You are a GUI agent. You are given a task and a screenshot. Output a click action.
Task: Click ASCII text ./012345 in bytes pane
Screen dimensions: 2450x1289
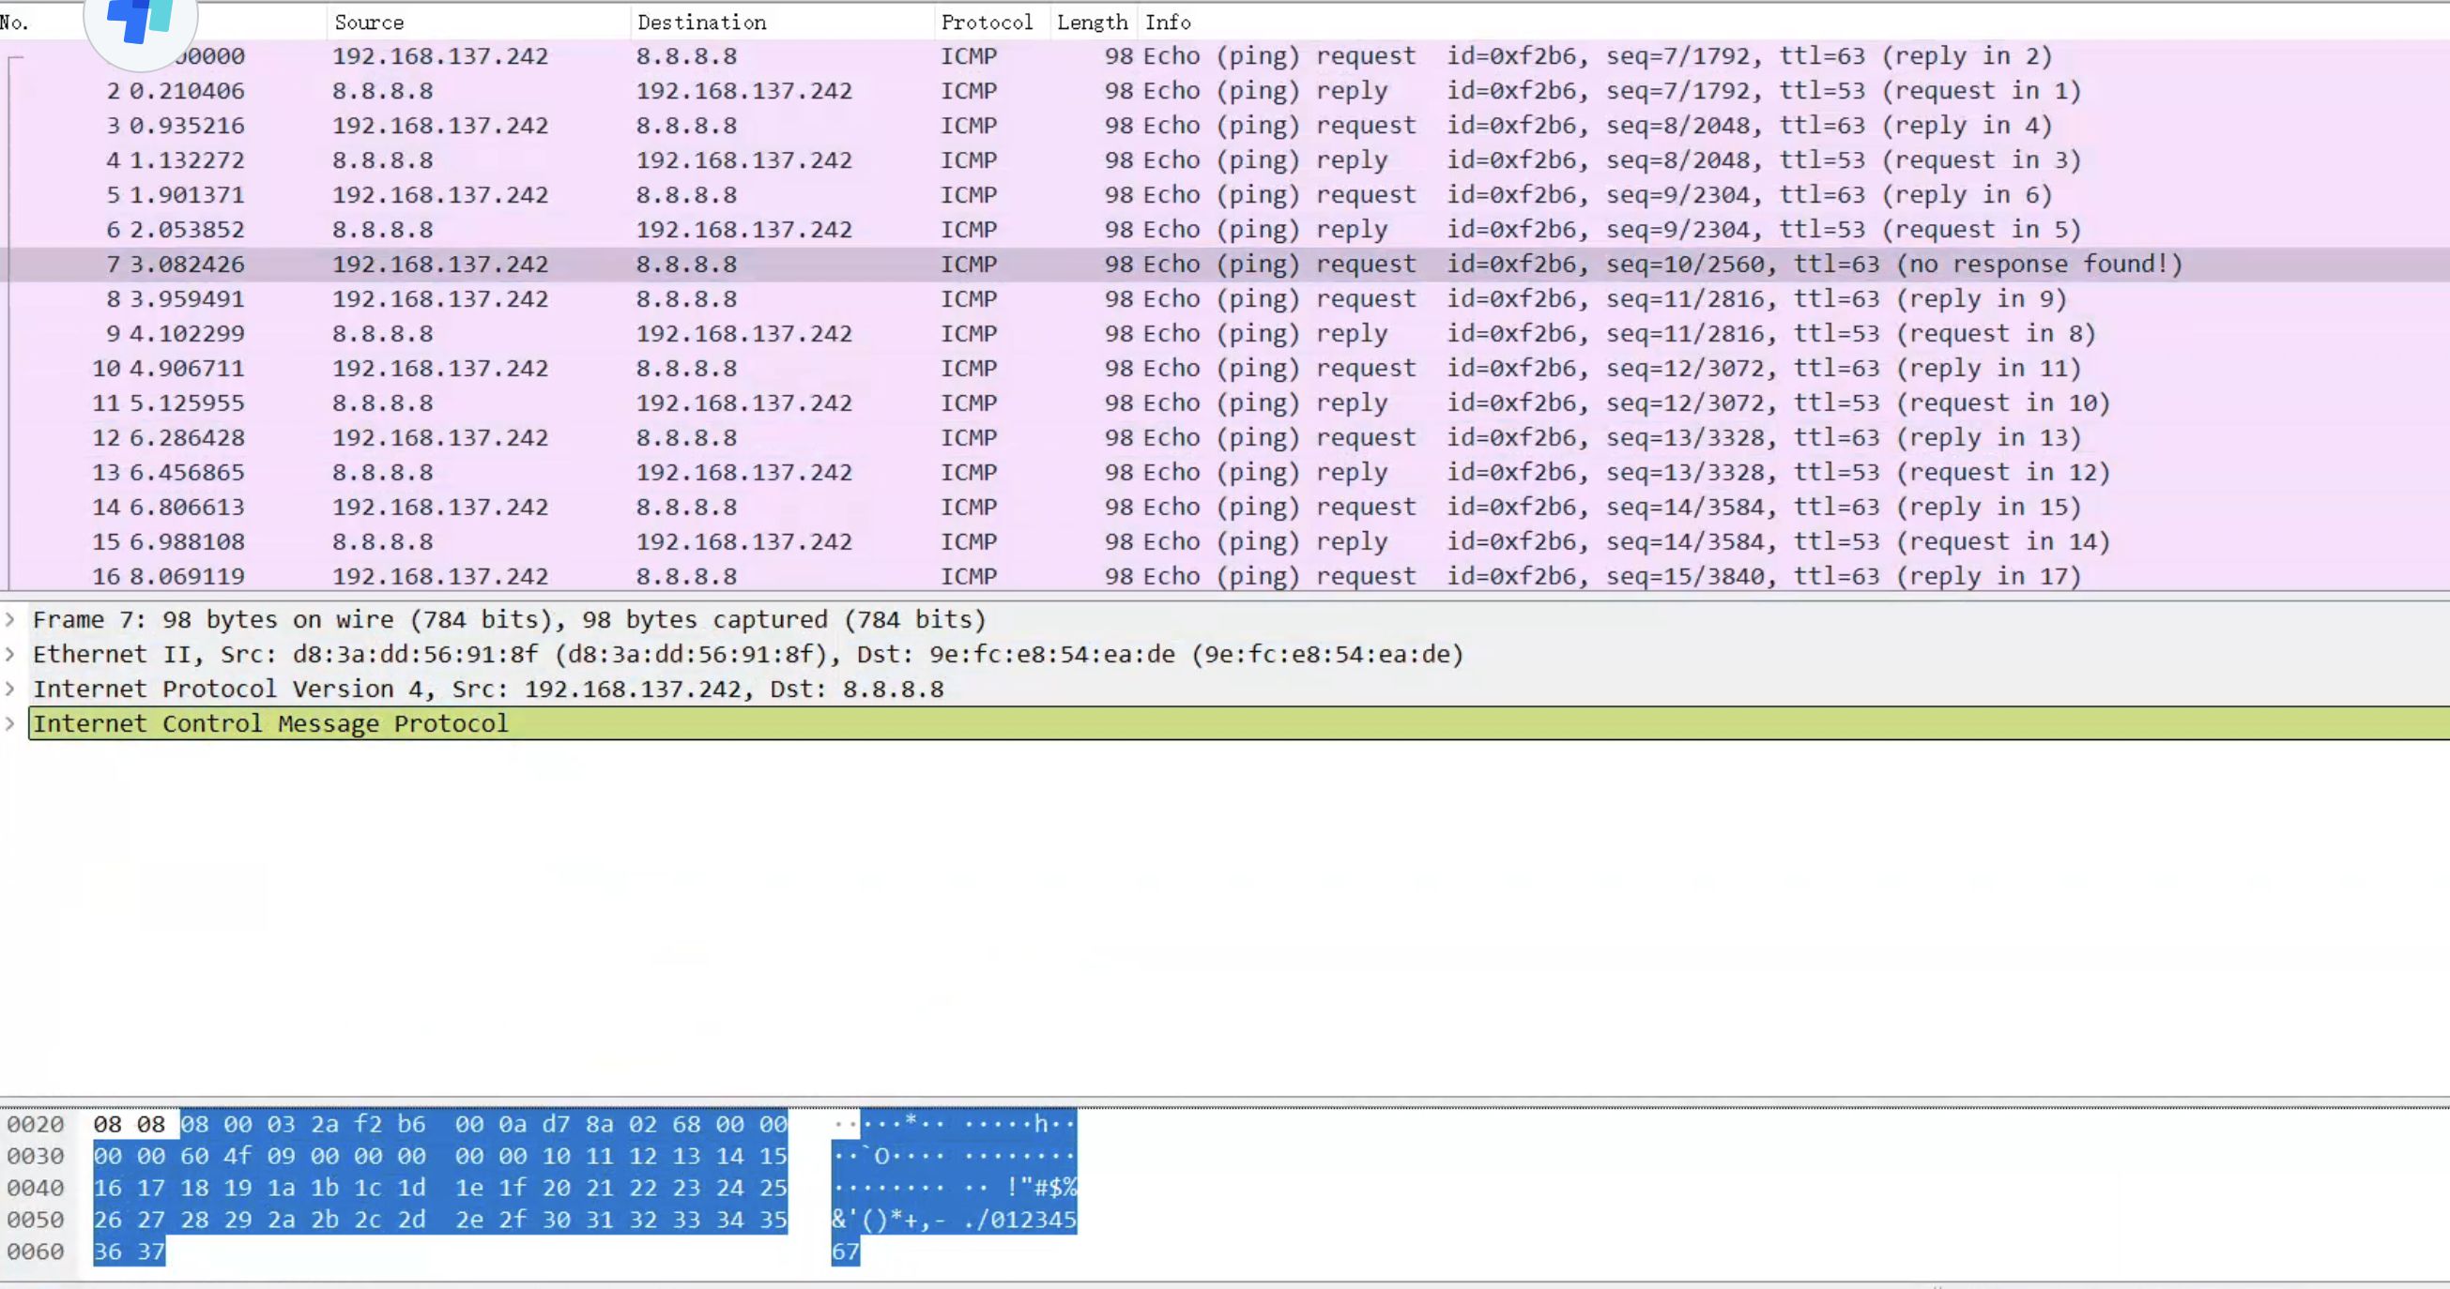pyautogui.click(x=1018, y=1220)
